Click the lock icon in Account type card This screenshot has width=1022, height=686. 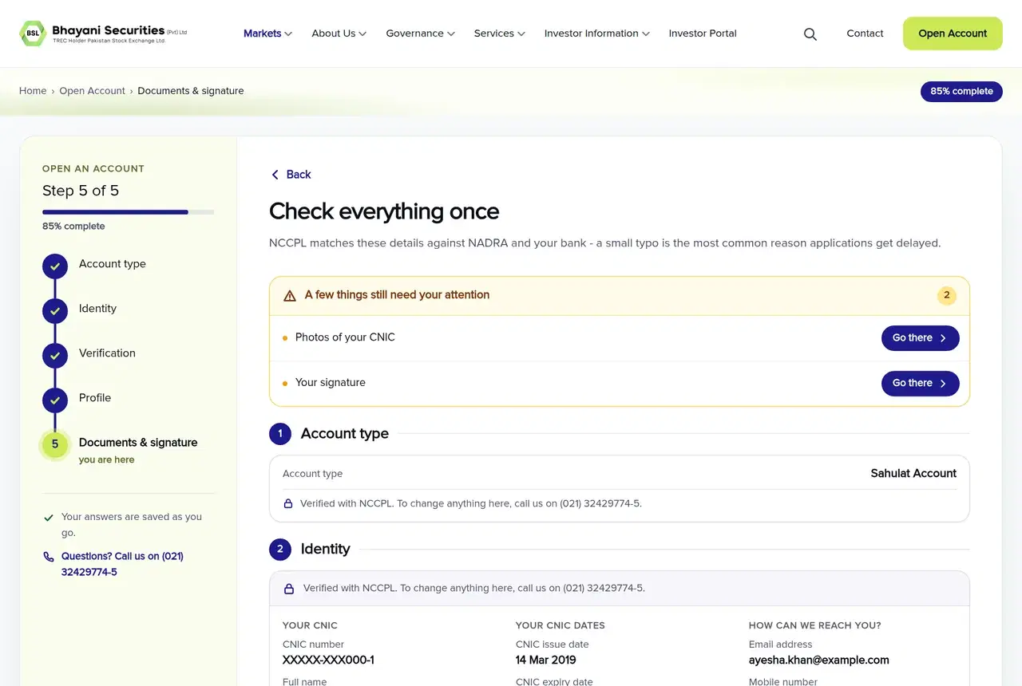288,504
